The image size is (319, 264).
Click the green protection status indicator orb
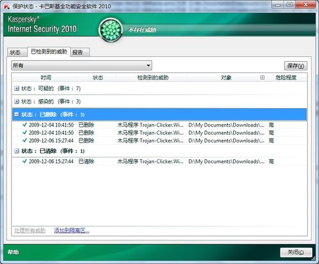[x=111, y=30]
